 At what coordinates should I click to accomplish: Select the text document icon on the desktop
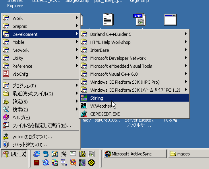coord(108,20)
